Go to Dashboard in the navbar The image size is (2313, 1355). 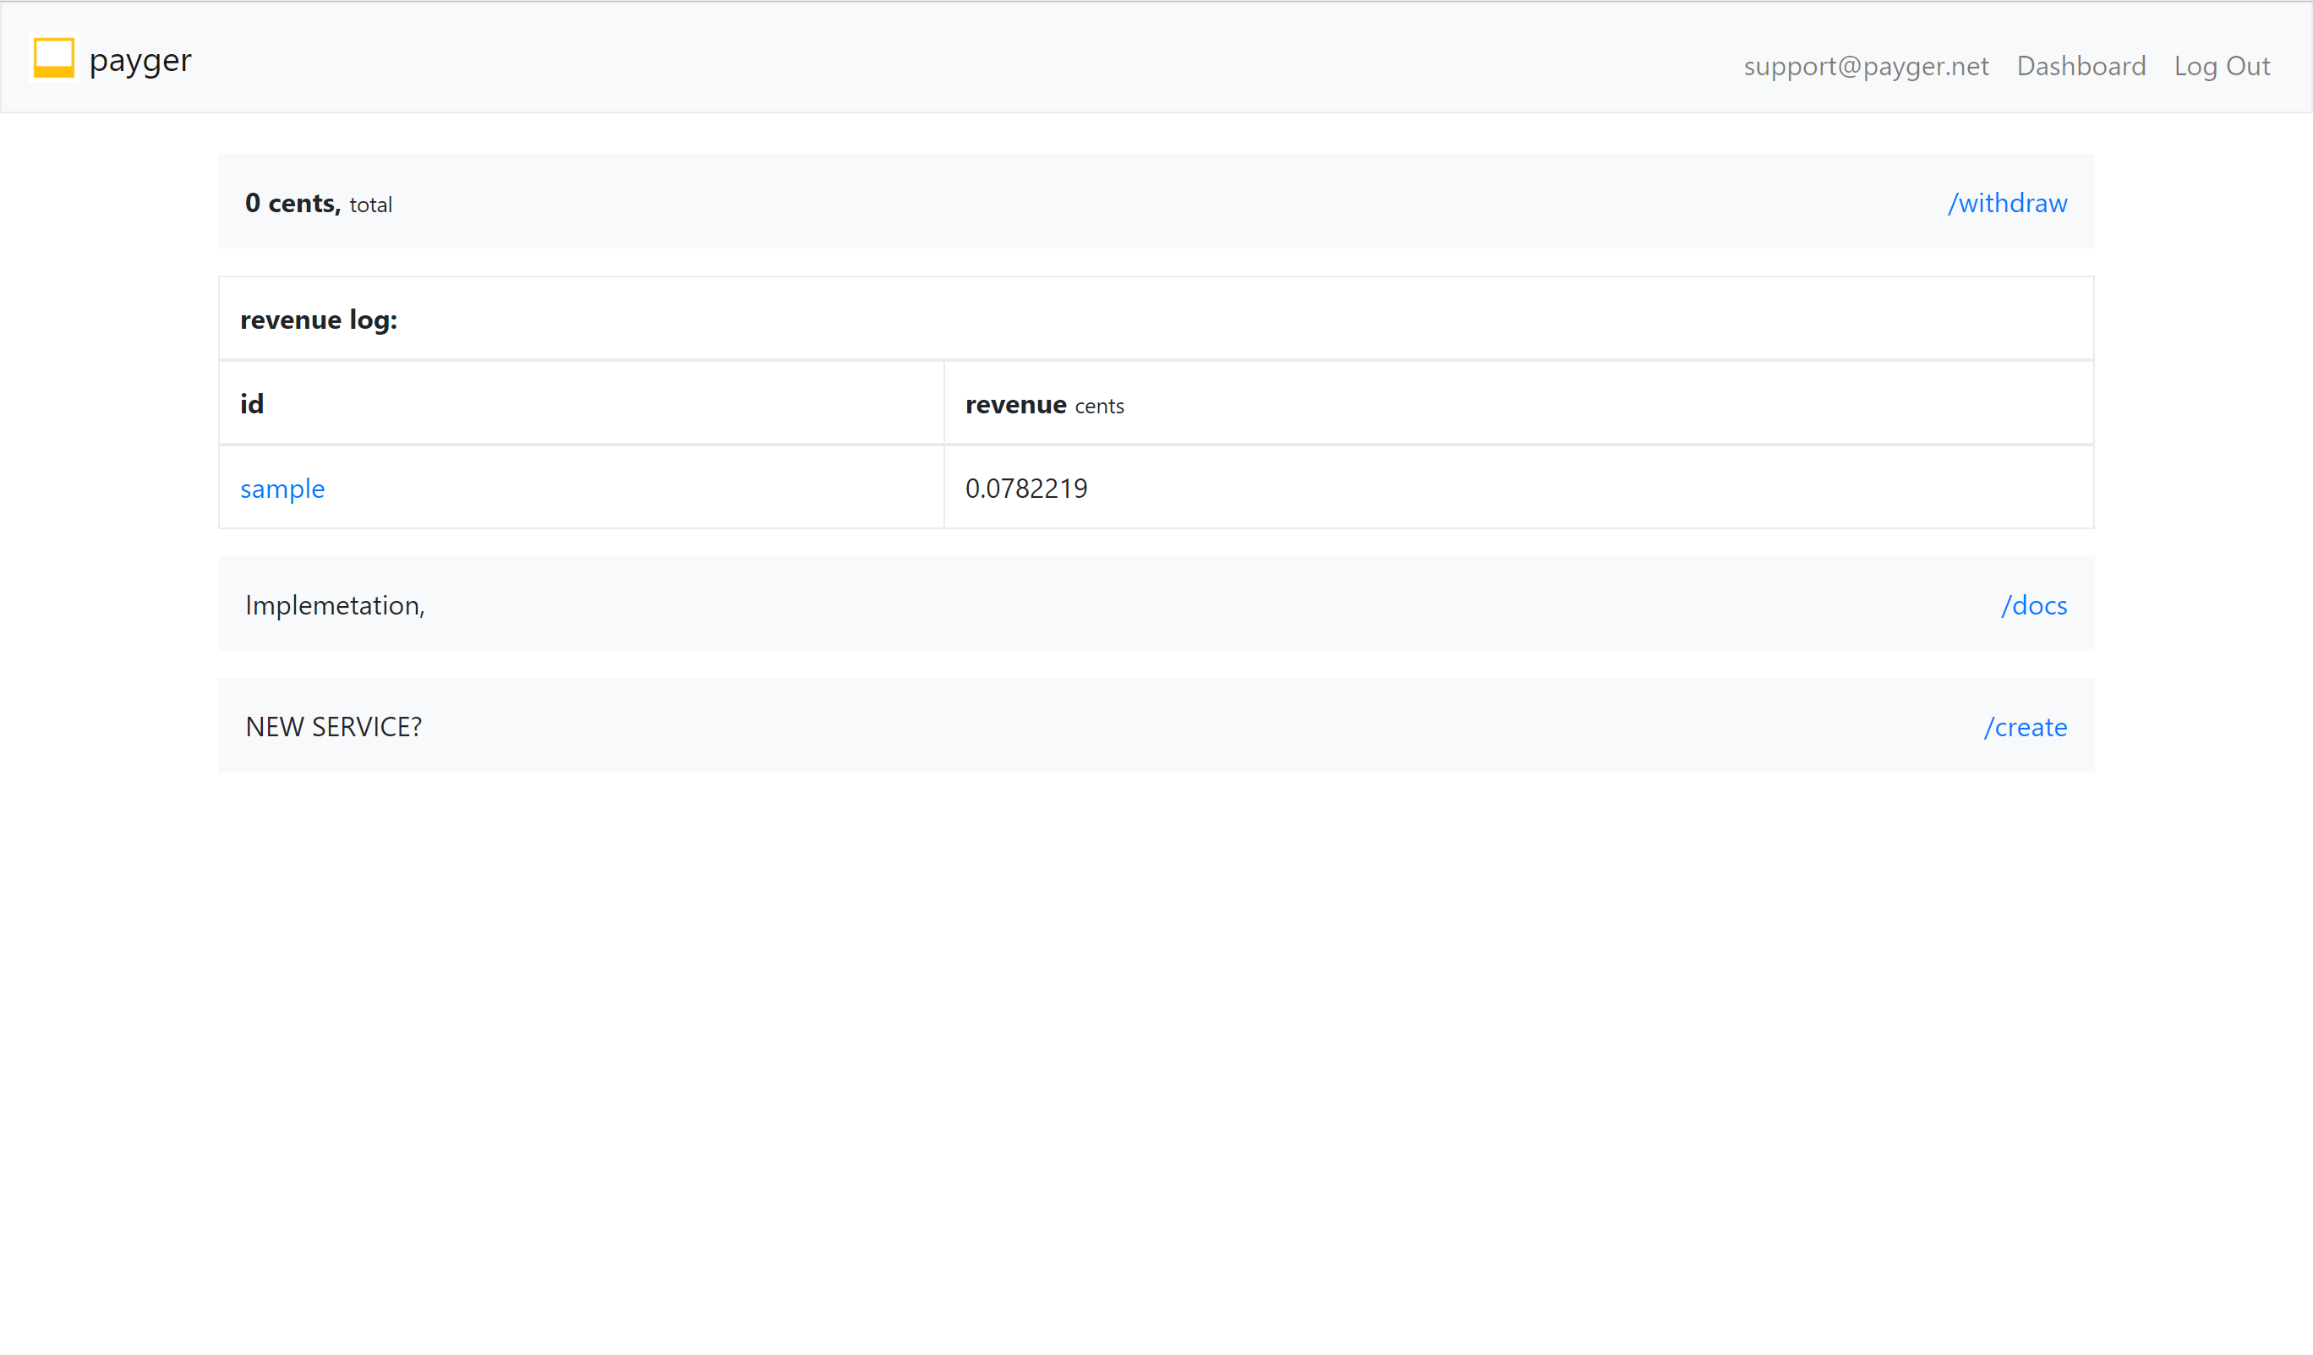tap(2080, 66)
